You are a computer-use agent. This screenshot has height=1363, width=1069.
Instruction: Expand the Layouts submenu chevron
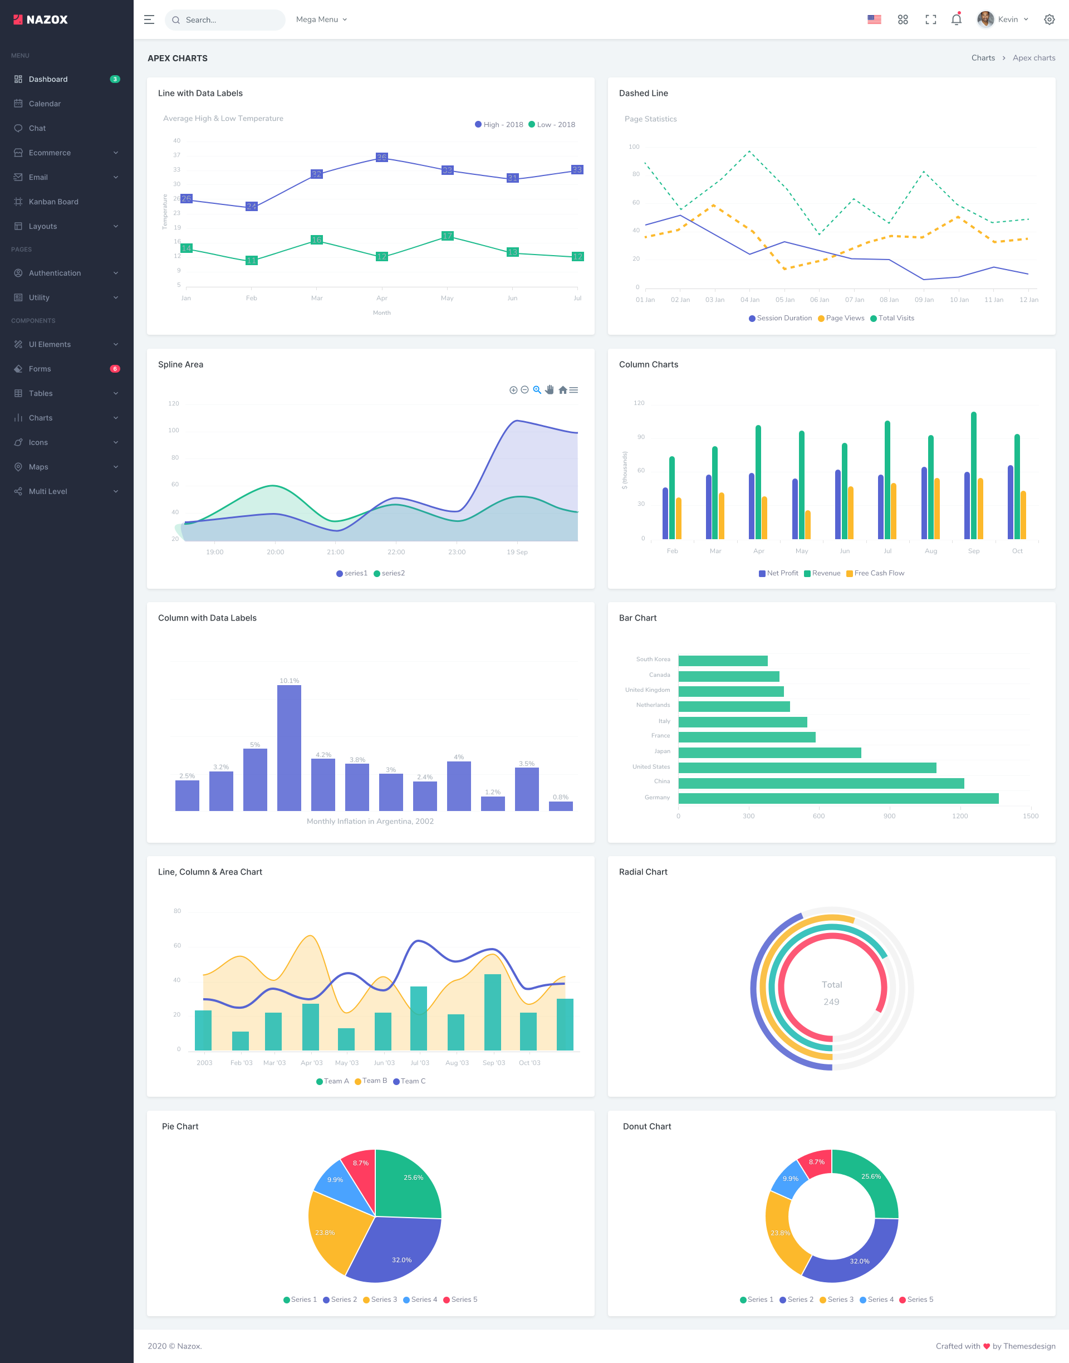coord(116,226)
